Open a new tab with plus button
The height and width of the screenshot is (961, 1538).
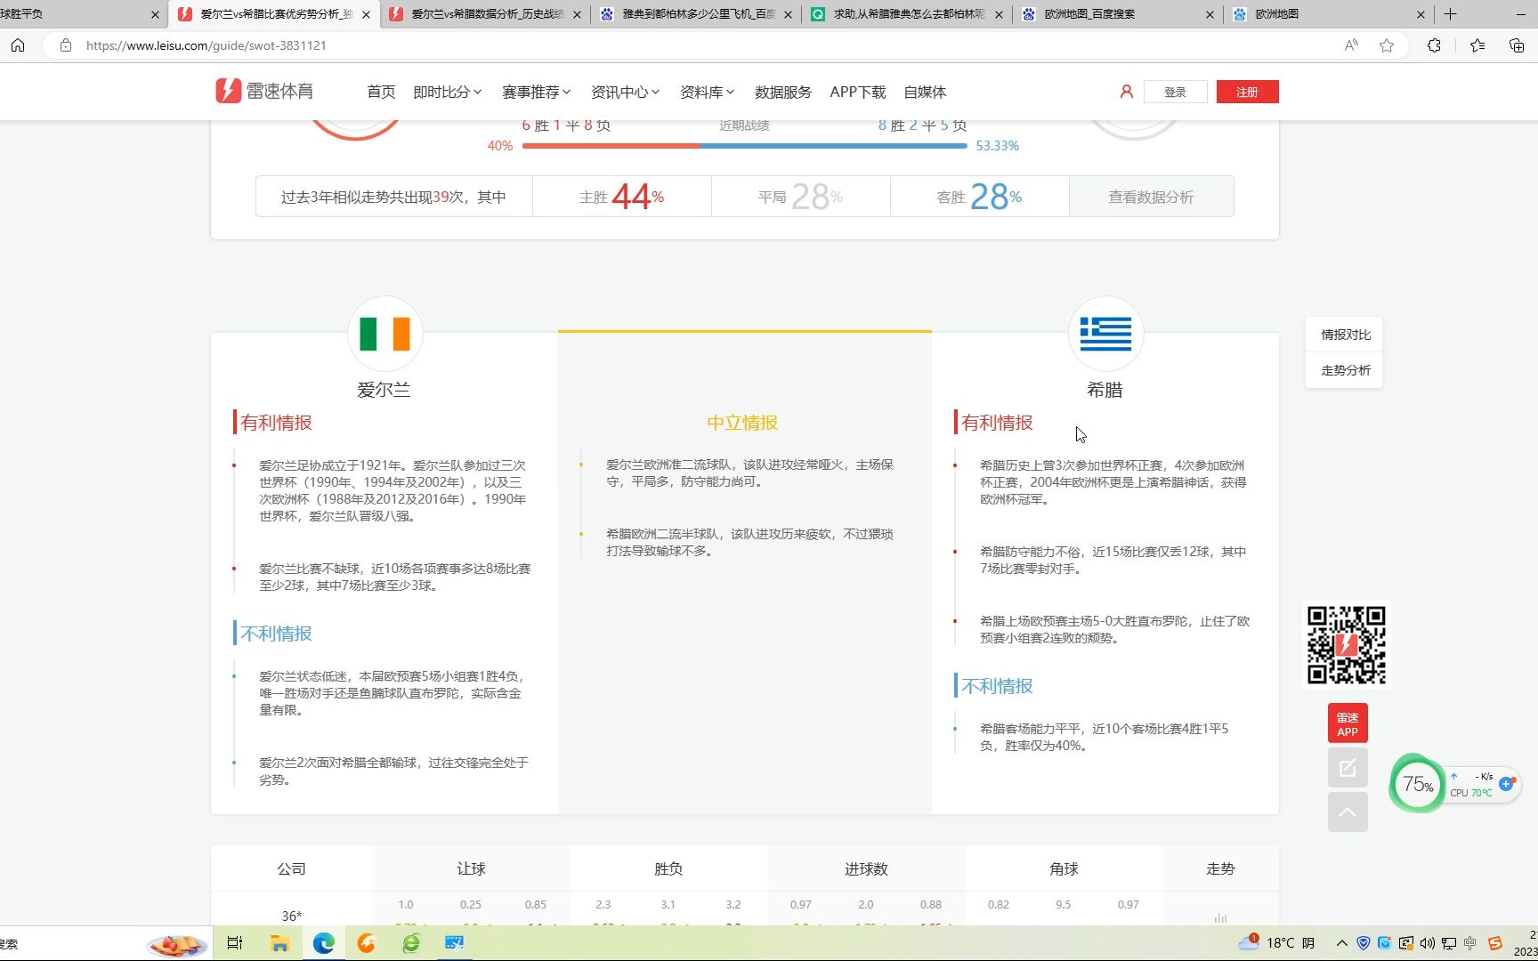pyautogui.click(x=1450, y=14)
